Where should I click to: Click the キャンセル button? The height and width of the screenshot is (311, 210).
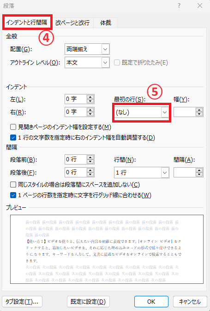click(190, 301)
